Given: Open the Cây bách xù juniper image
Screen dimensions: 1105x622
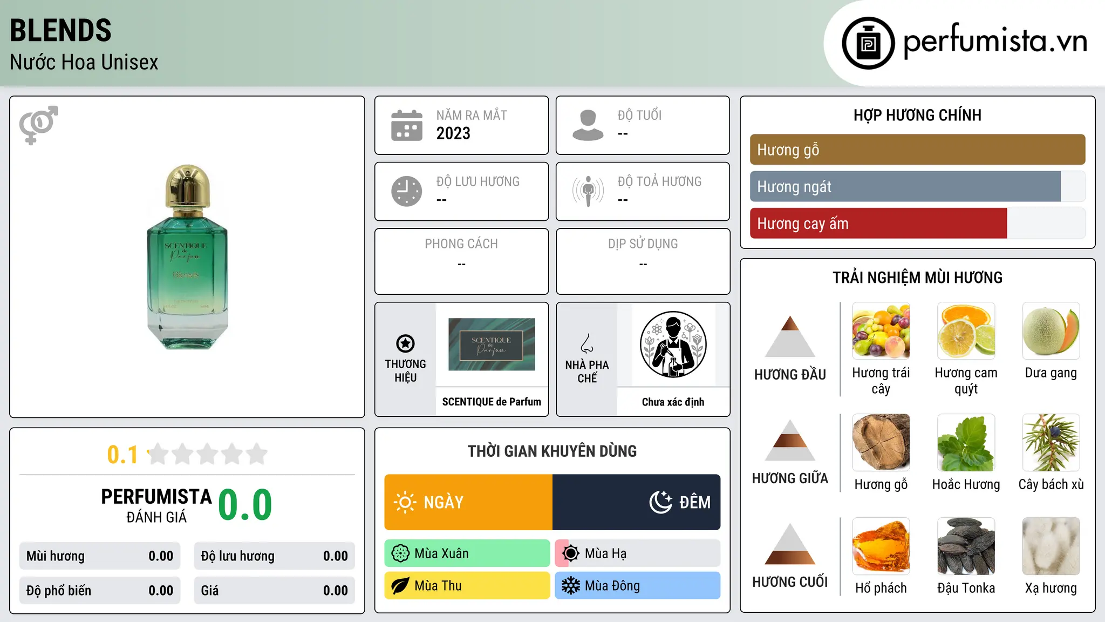Looking at the screenshot, I should click(x=1051, y=443).
